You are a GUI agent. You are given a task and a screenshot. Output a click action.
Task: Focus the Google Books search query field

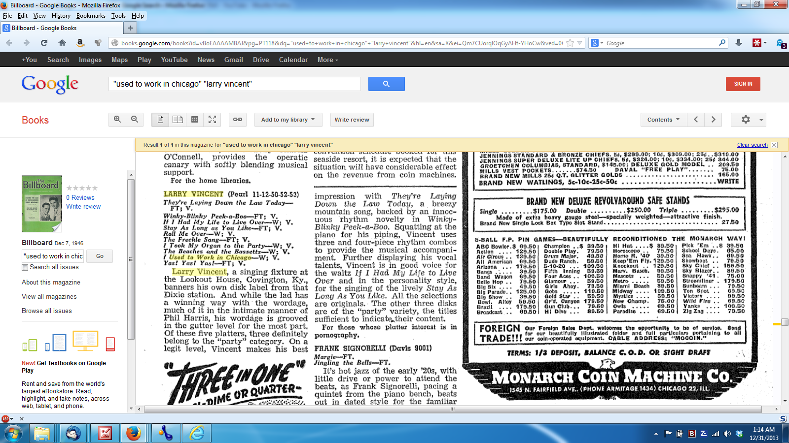235,84
